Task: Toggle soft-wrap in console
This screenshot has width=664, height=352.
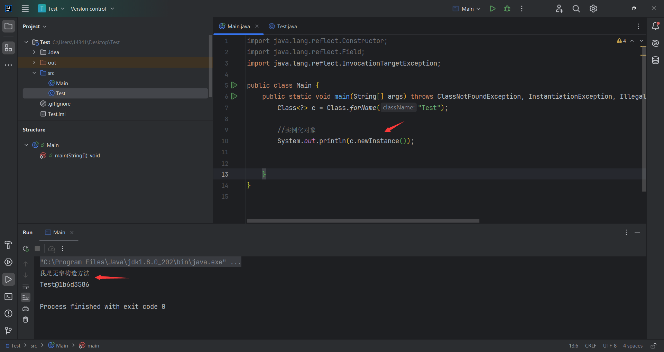Action: coord(26,286)
